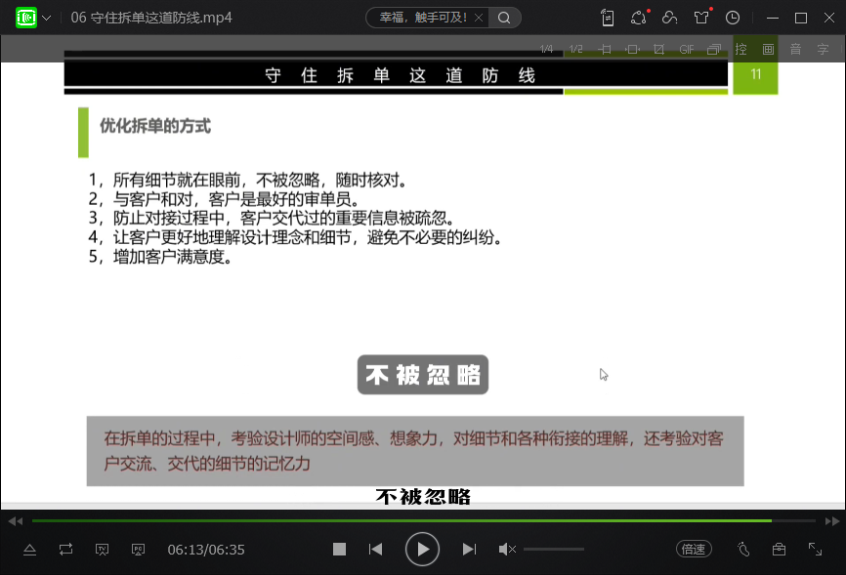Open the phone transfer icon in title bar
The width and height of the screenshot is (846, 575).
click(608, 18)
